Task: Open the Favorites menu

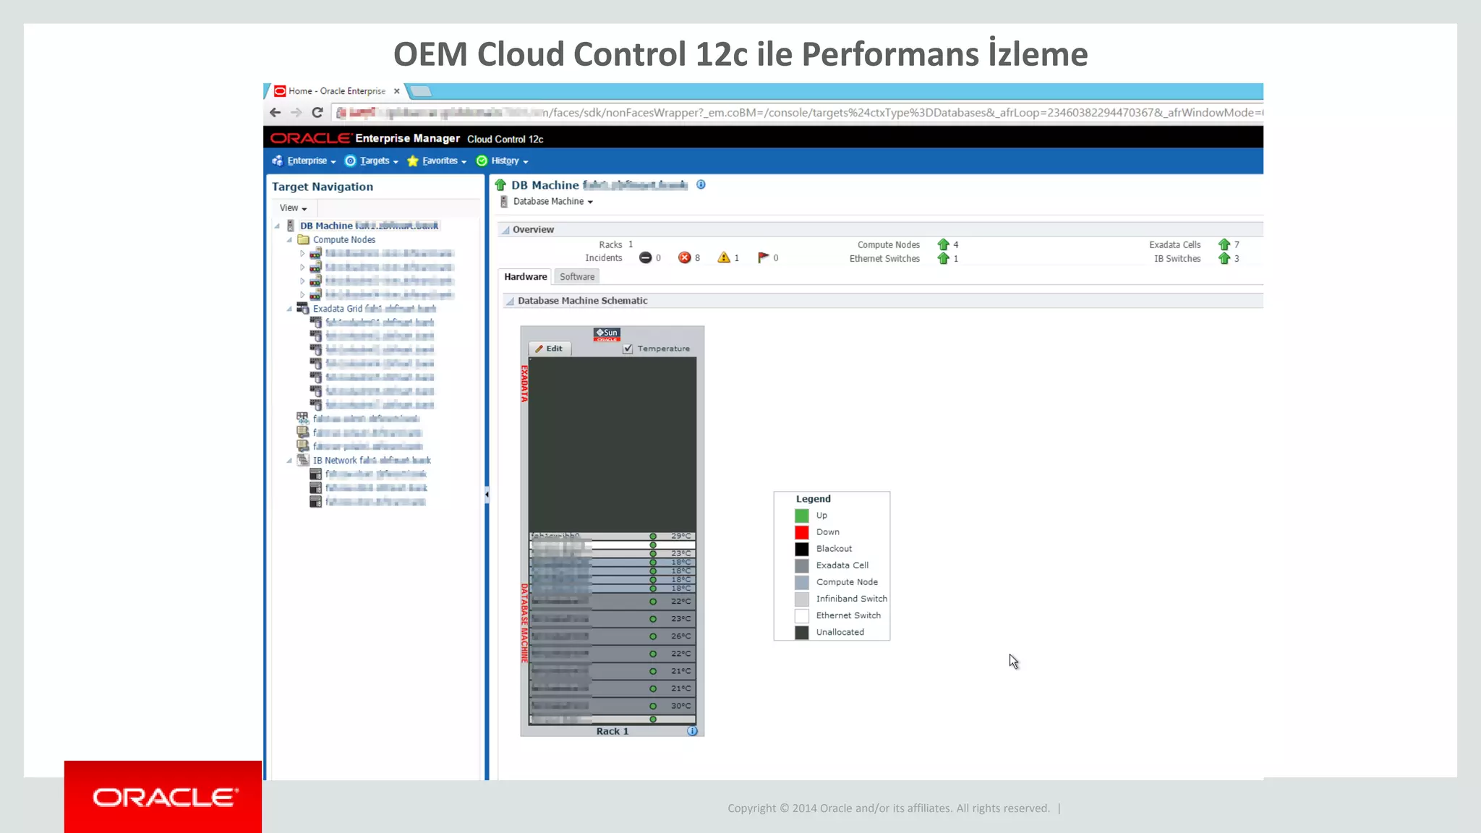Action: click(x=437, y=161)
